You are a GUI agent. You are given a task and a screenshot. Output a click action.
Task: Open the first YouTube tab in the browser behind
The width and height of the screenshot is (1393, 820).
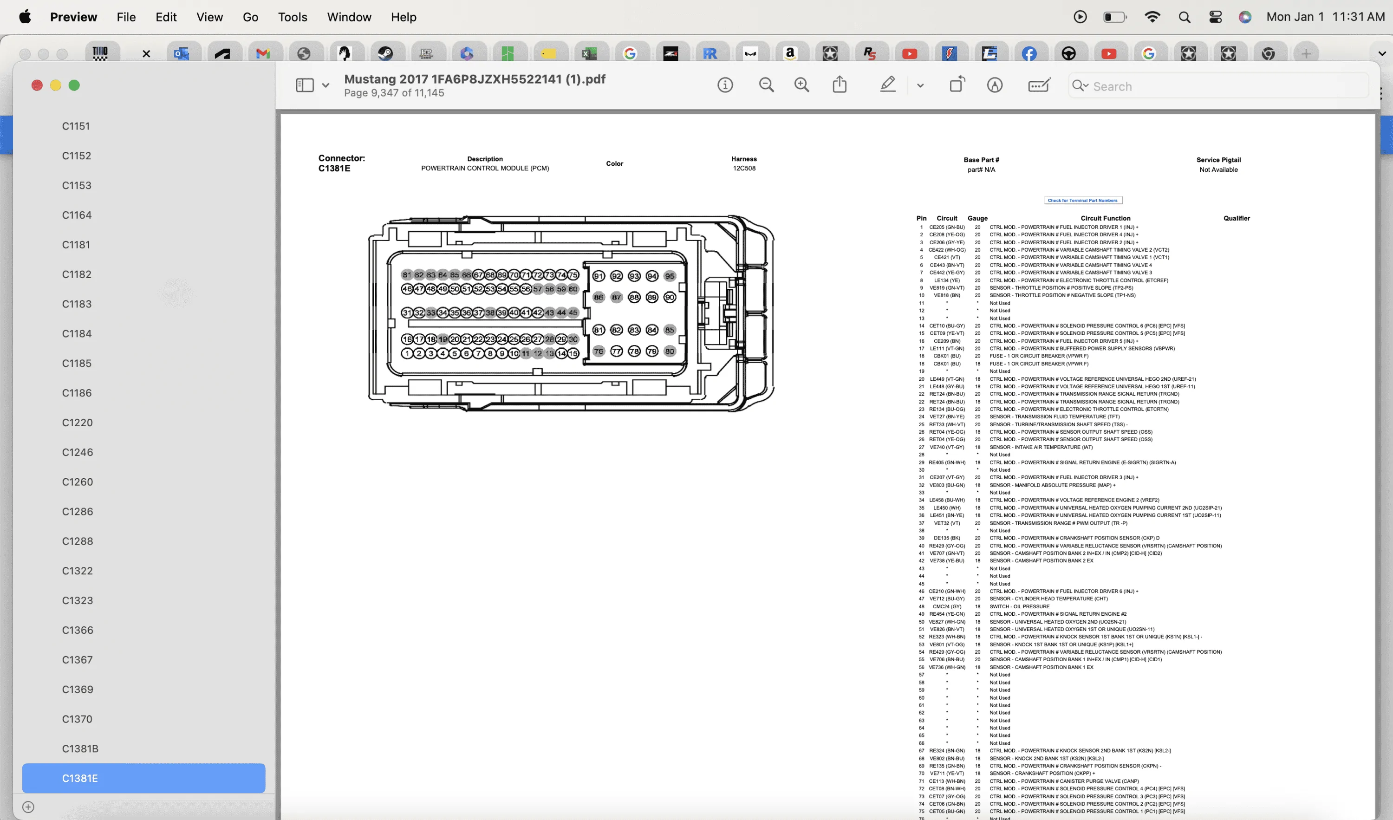(x=909, y=54)
